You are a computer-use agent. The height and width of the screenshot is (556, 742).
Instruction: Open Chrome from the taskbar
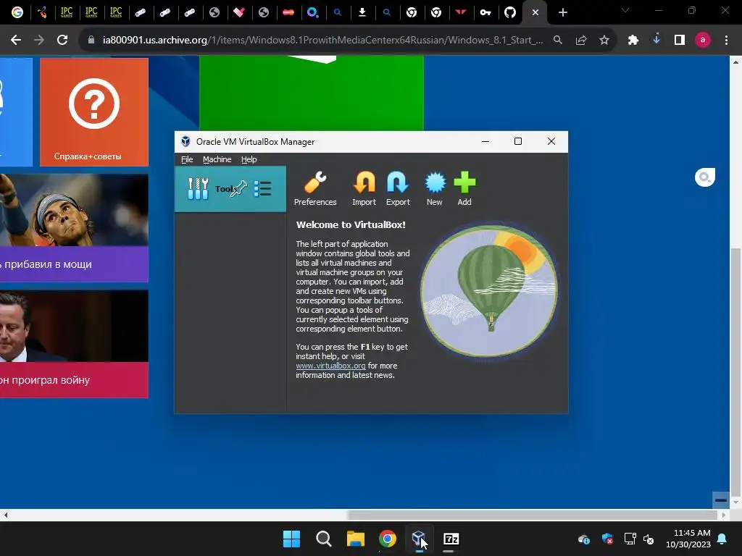pyautogui.click(x=388, y=539)
